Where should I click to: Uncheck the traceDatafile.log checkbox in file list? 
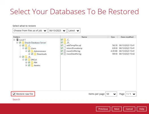coord(62,54)
